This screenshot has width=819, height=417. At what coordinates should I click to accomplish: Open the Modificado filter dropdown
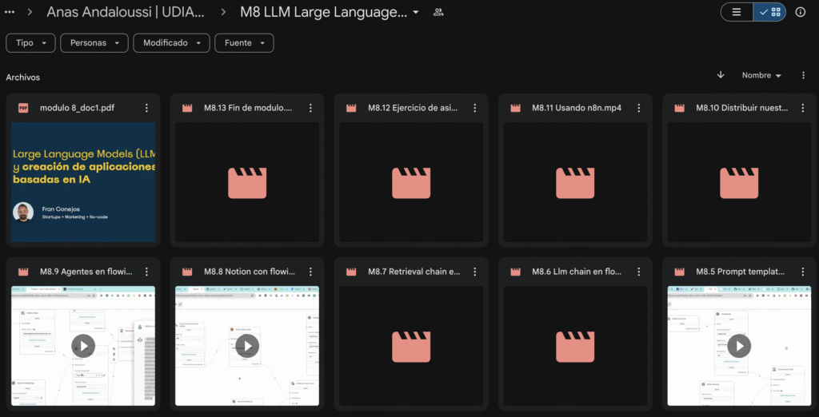click(x=171, y=43)
